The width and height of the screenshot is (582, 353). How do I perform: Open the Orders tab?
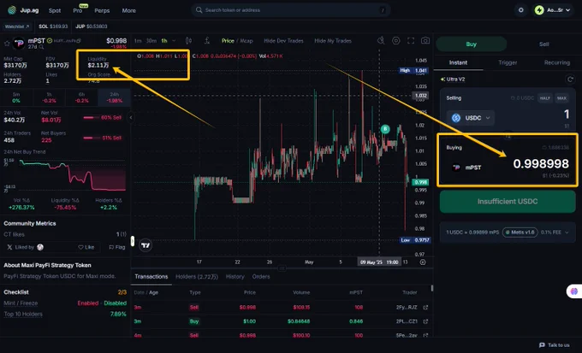pos(261,277)
